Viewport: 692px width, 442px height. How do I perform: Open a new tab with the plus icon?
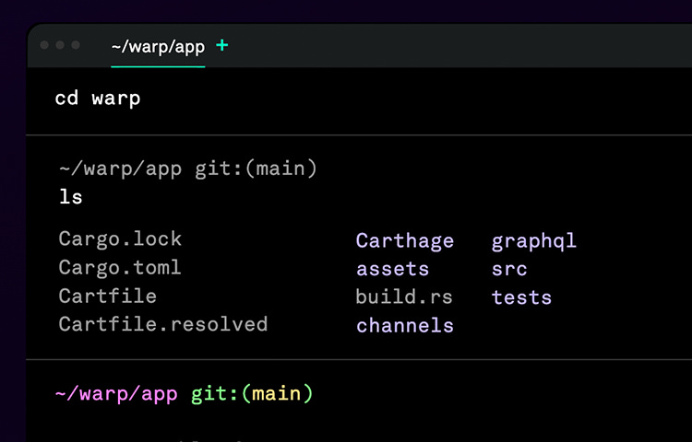point(222,45)
